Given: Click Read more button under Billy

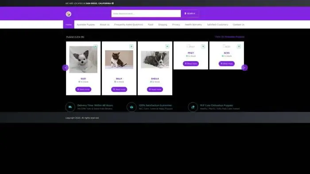Looking at the screenshot, I should click(119, 89).
